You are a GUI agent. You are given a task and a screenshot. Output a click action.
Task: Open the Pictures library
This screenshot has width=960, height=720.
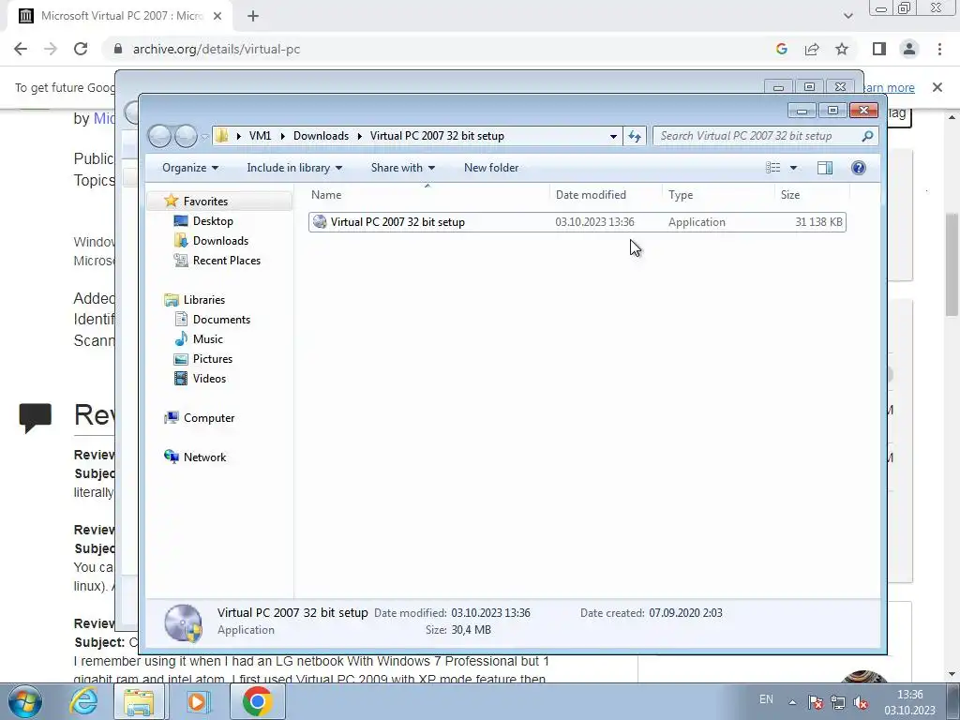tap(213, 359)
